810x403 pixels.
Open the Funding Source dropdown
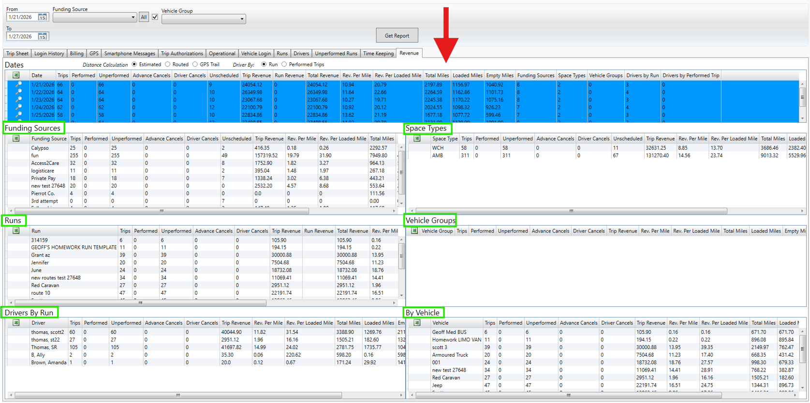(x=95, y=17)
